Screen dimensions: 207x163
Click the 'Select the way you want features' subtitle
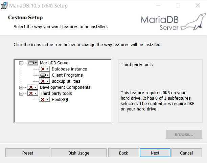pos(61,26)
